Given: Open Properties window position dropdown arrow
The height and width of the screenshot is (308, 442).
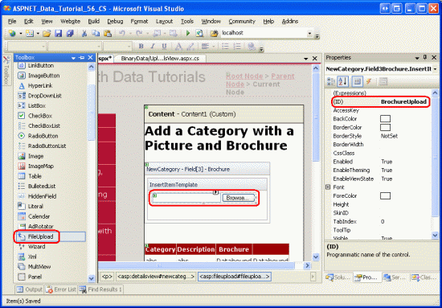Looking at the screenshot, I should pos(417,58).
